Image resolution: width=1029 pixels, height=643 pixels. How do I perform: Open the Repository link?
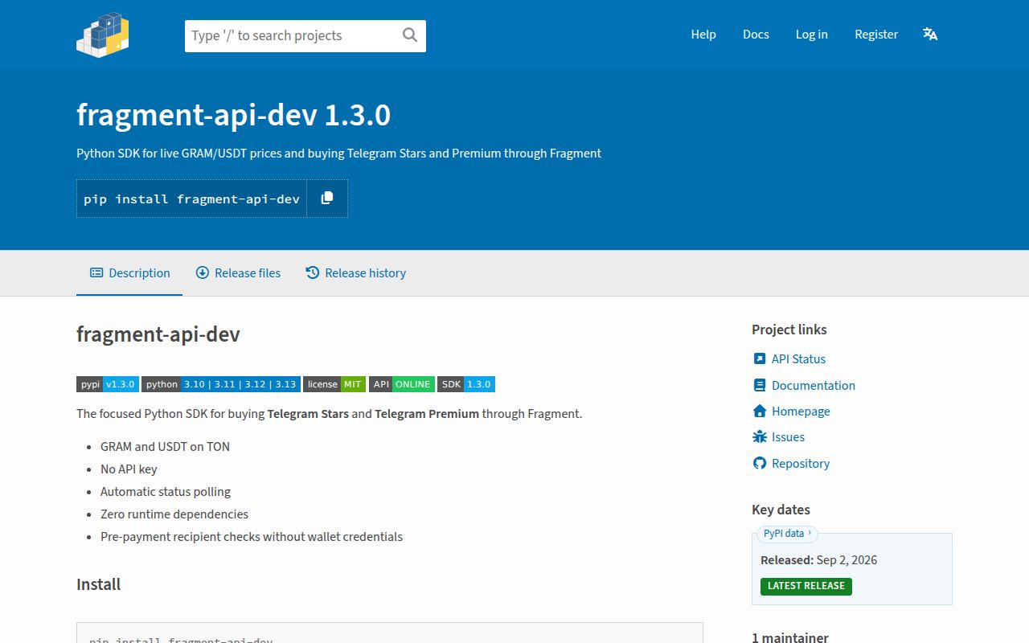coord(801,463)
